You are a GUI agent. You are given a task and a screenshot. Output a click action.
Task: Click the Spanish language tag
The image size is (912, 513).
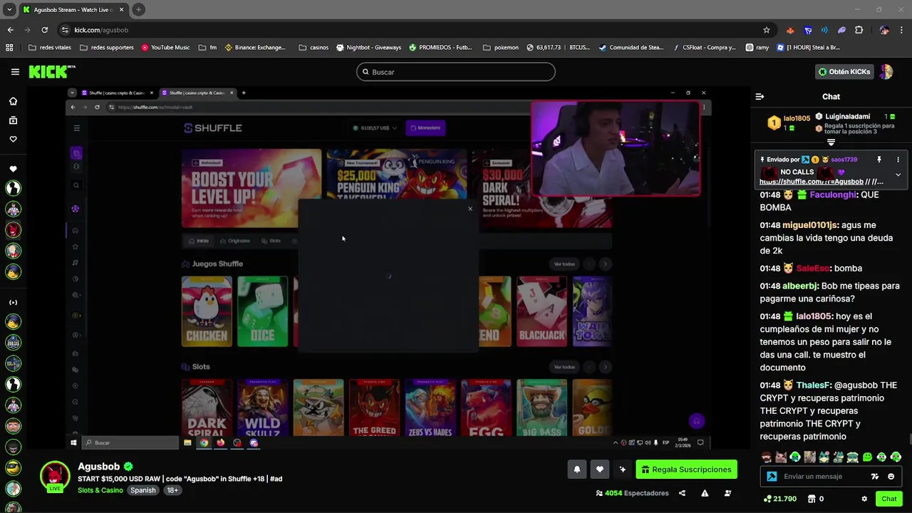pyautogui.click(x=142, y=490)
